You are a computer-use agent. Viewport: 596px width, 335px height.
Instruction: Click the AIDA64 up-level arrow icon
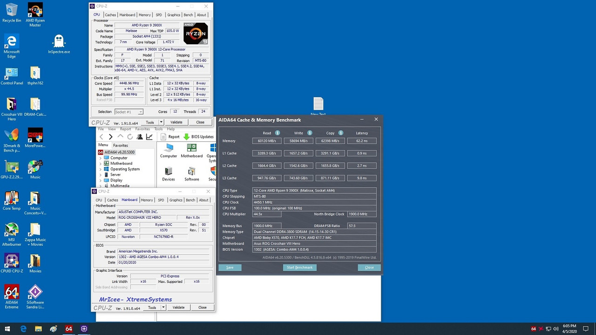pyautogui.click(x=120, y=137)
